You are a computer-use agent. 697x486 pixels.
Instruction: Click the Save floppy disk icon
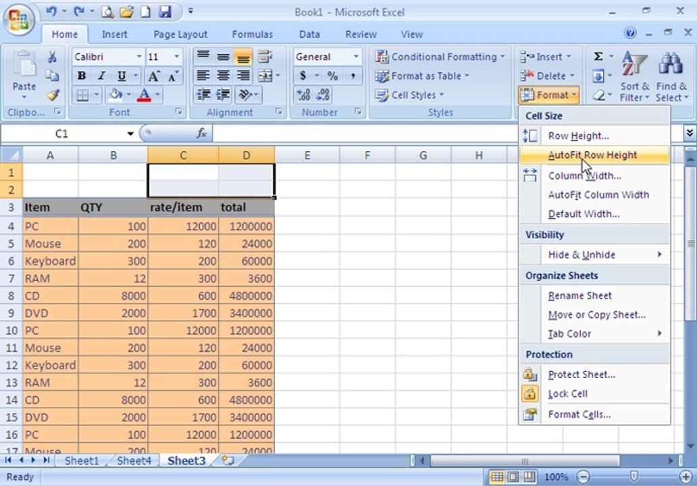pos(165,11)
